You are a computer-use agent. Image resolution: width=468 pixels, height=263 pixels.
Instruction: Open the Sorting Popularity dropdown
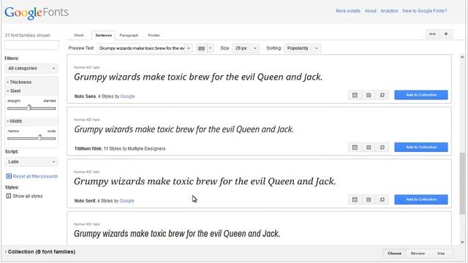pos(302,48)
